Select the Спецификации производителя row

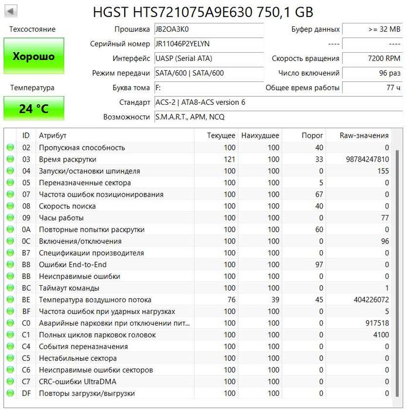click(x=198, y=253)
